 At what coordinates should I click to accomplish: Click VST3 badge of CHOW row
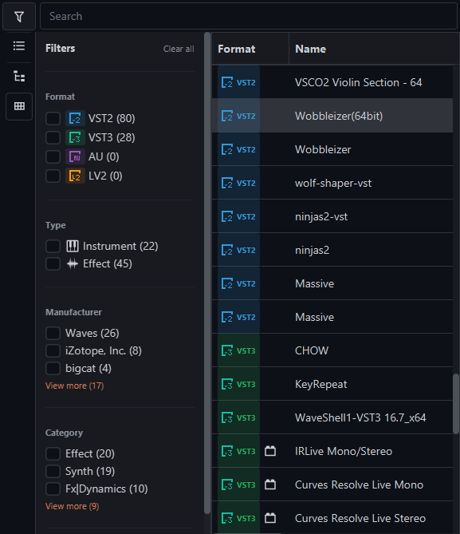pyautogui.click(x=238, y=350)
